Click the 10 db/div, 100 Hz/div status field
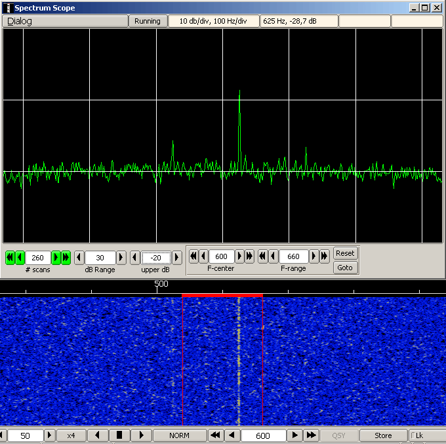Screen dimensions: 446x444 (213, 21)
